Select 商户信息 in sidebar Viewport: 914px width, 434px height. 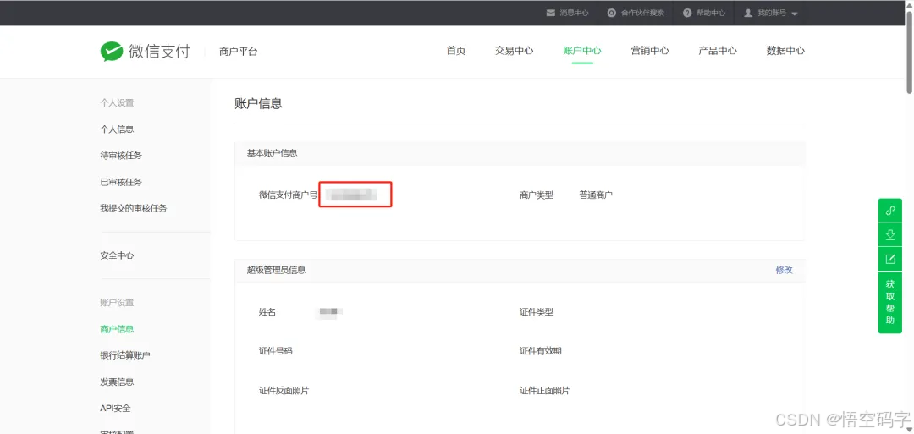117,329
